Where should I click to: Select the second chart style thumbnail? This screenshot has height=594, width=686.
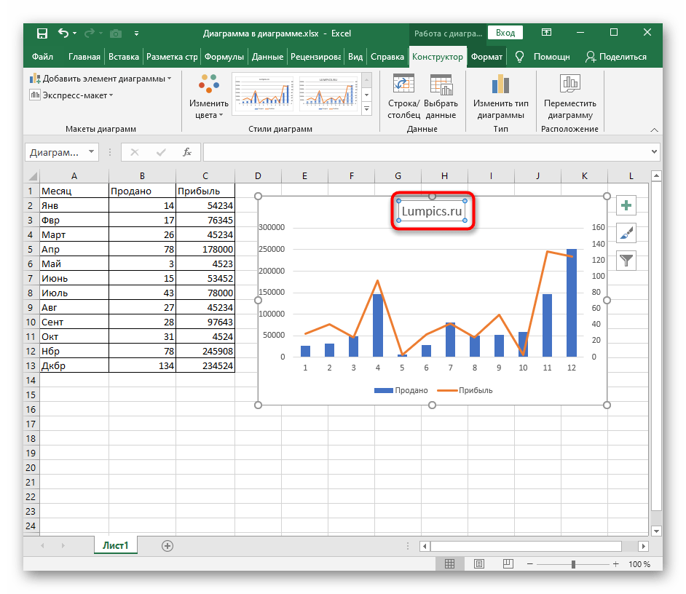pos(328,92)
